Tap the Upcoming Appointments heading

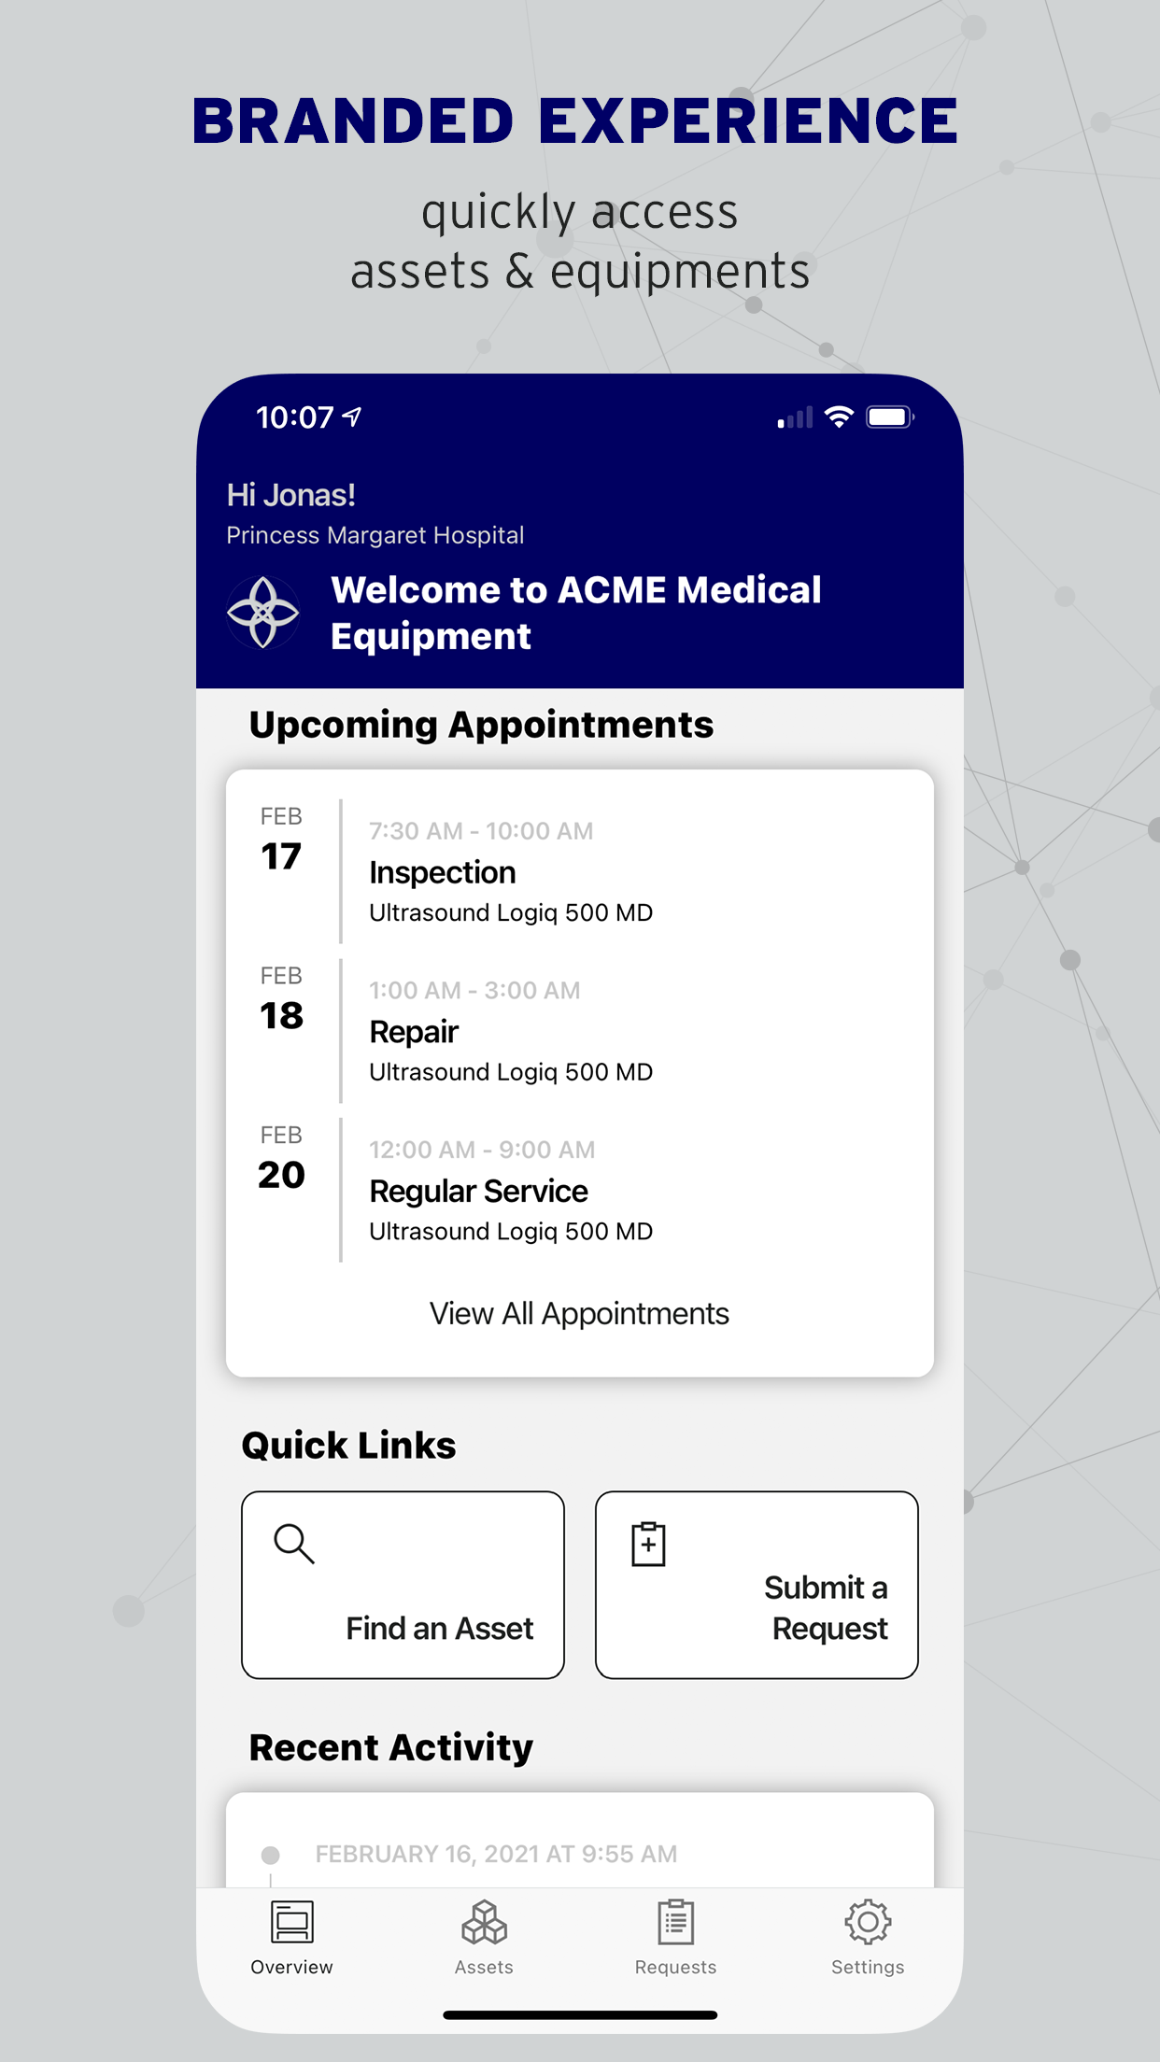pos(480,724)
